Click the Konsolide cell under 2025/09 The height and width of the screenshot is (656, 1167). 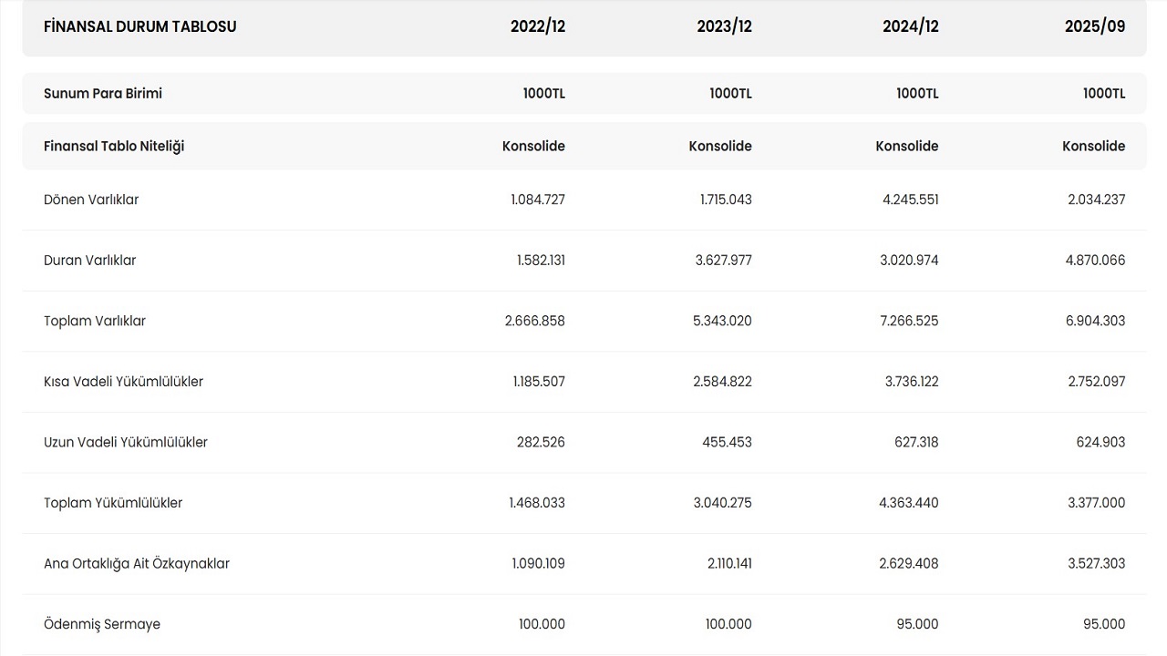pyautogui.click(x=1093, y=146)
